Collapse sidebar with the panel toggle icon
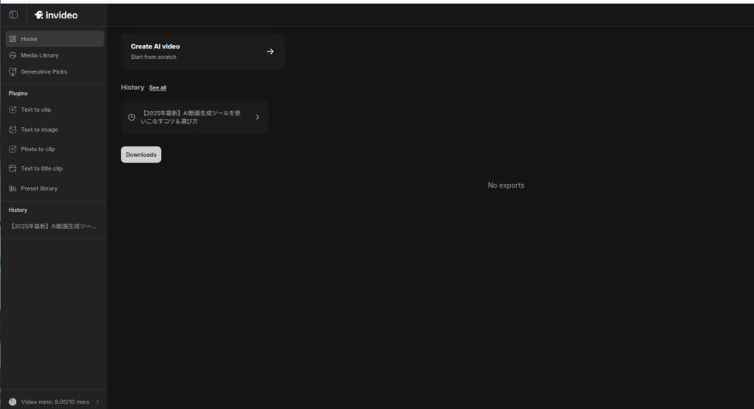The width and height of the screenshot is (754, 409). point(13,15)
